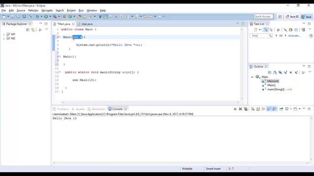
Task: Click the New Java Class icon
Action: click(70, 17)
